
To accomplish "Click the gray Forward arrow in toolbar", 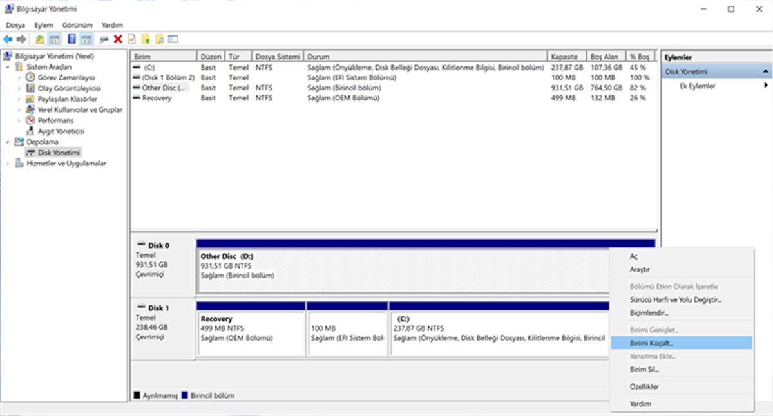I will point(21,39).
